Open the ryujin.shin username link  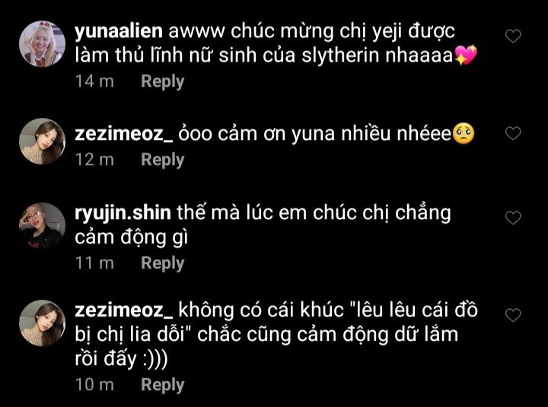pos(123,214)
